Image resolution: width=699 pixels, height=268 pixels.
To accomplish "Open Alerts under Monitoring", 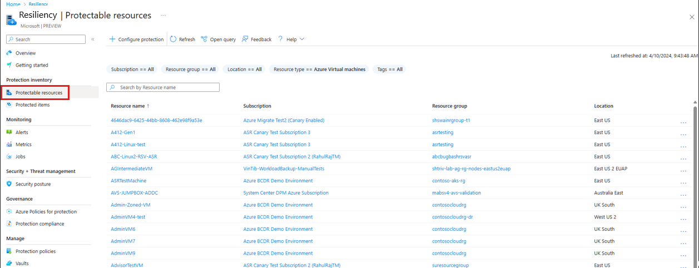I will tap(22, 132).
